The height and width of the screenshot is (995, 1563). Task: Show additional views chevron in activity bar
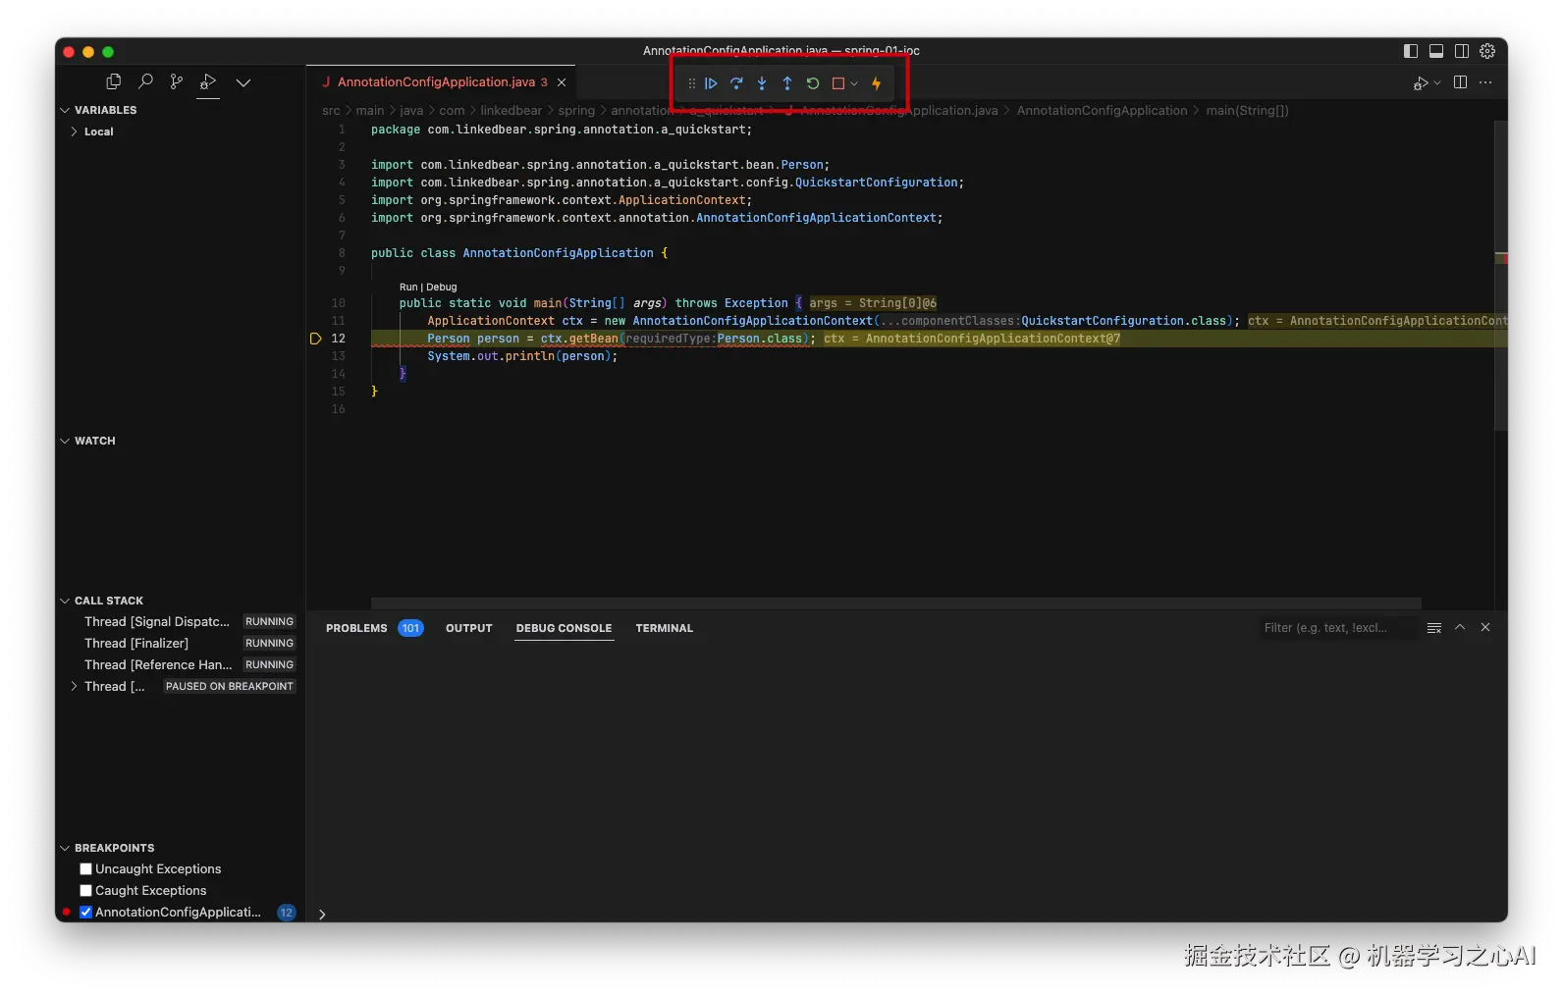(x=243, y=82)
